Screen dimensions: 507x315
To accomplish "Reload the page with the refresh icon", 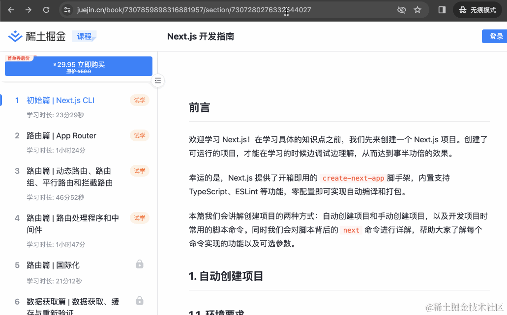I will pyautogui.click(x=46, y=10).
